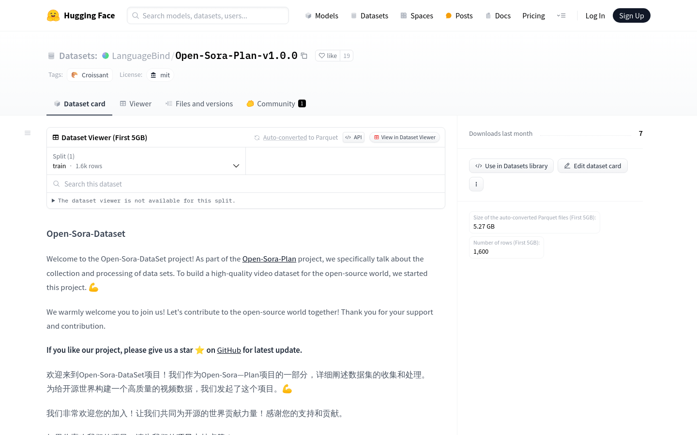This screenshot has width=697, height=435.
Task: Focus the Search this dataset field
Action: pos(246,184)
